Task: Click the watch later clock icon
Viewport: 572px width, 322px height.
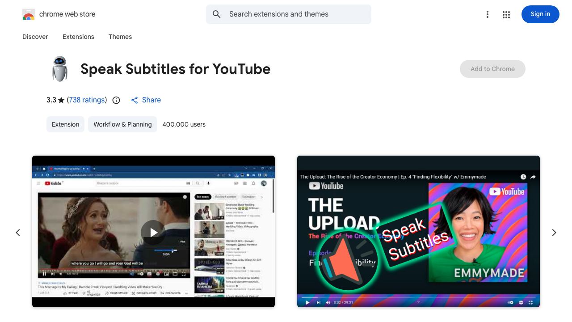Action: [x=523, y=177]
